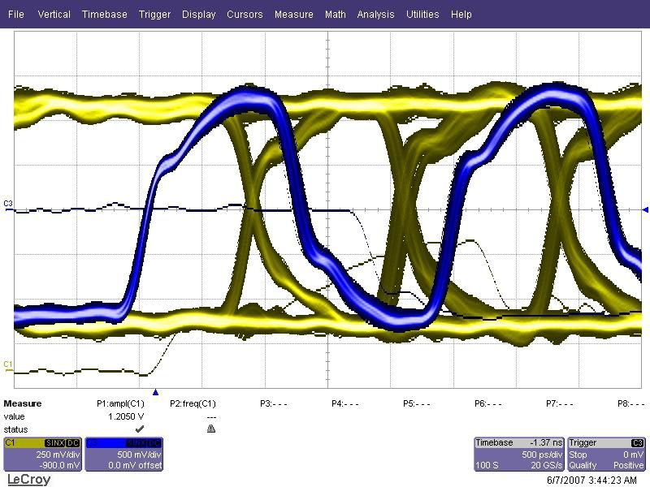Screen dimensions: 650x487
Task: Open the blue C3 channel descriptor box
Action: 123,454
